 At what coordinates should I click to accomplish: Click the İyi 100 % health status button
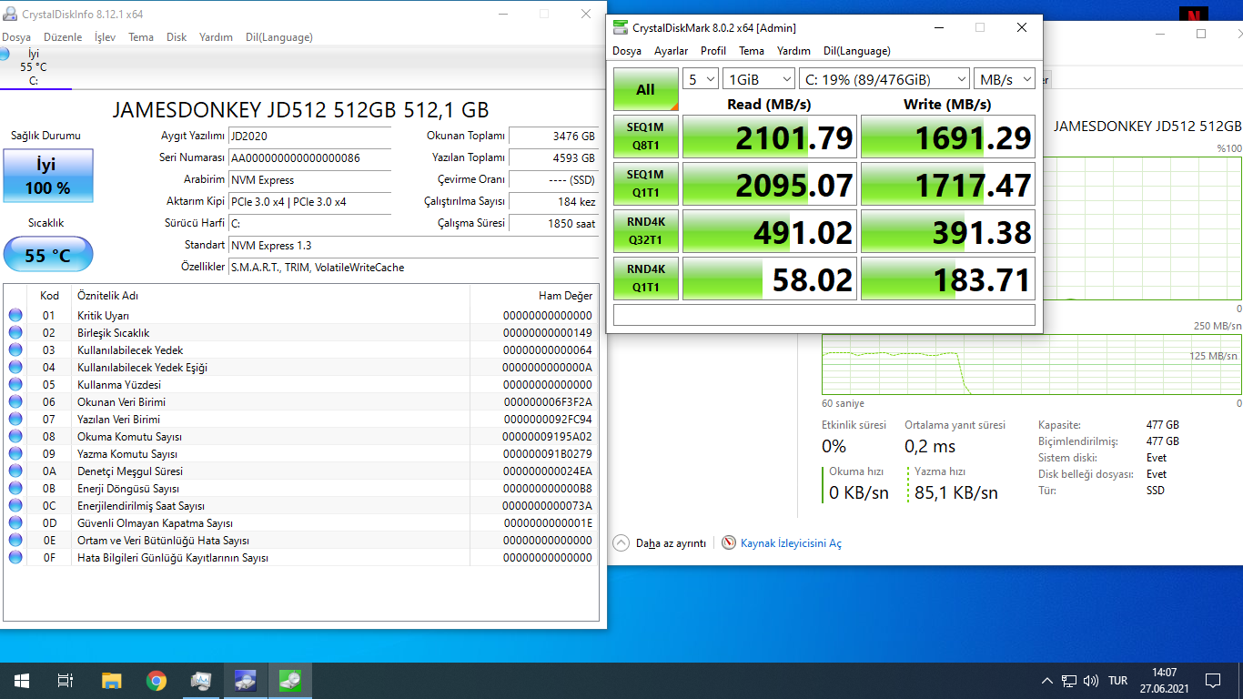pyautogui.click(x=47, y=176)
